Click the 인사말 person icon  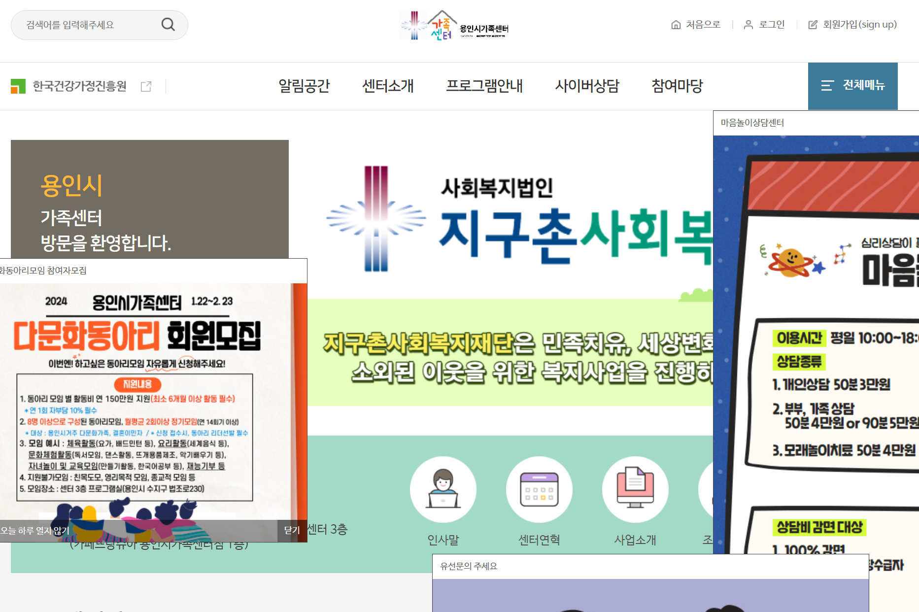(x=443, y=489)
